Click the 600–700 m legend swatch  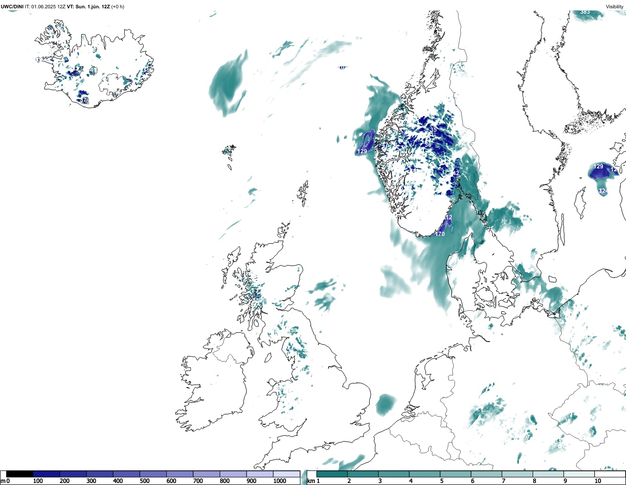(180, 474)
